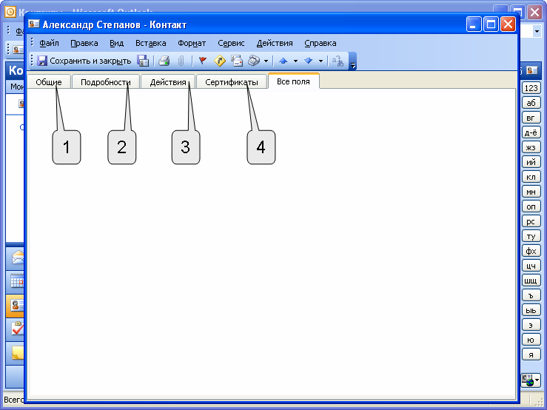The width and height of the screenshot is (547, 410).
Task: Click the 123 index button in Outlook
Action: tap(531, 88)
